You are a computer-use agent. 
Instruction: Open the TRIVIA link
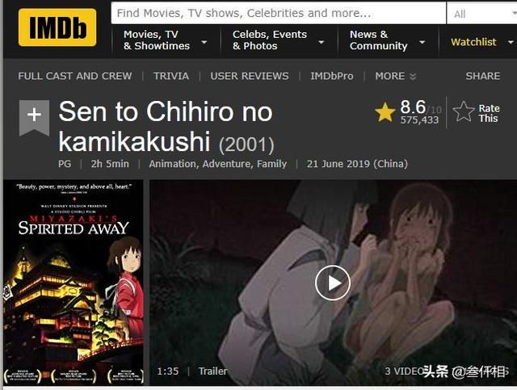coord(171,76)
